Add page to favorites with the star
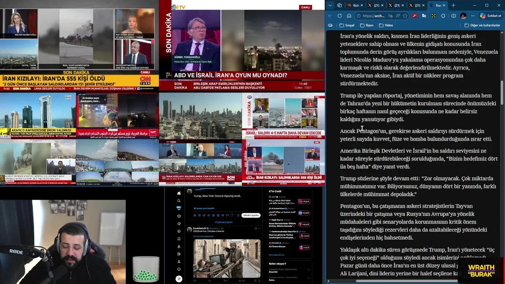 point(405,16)
